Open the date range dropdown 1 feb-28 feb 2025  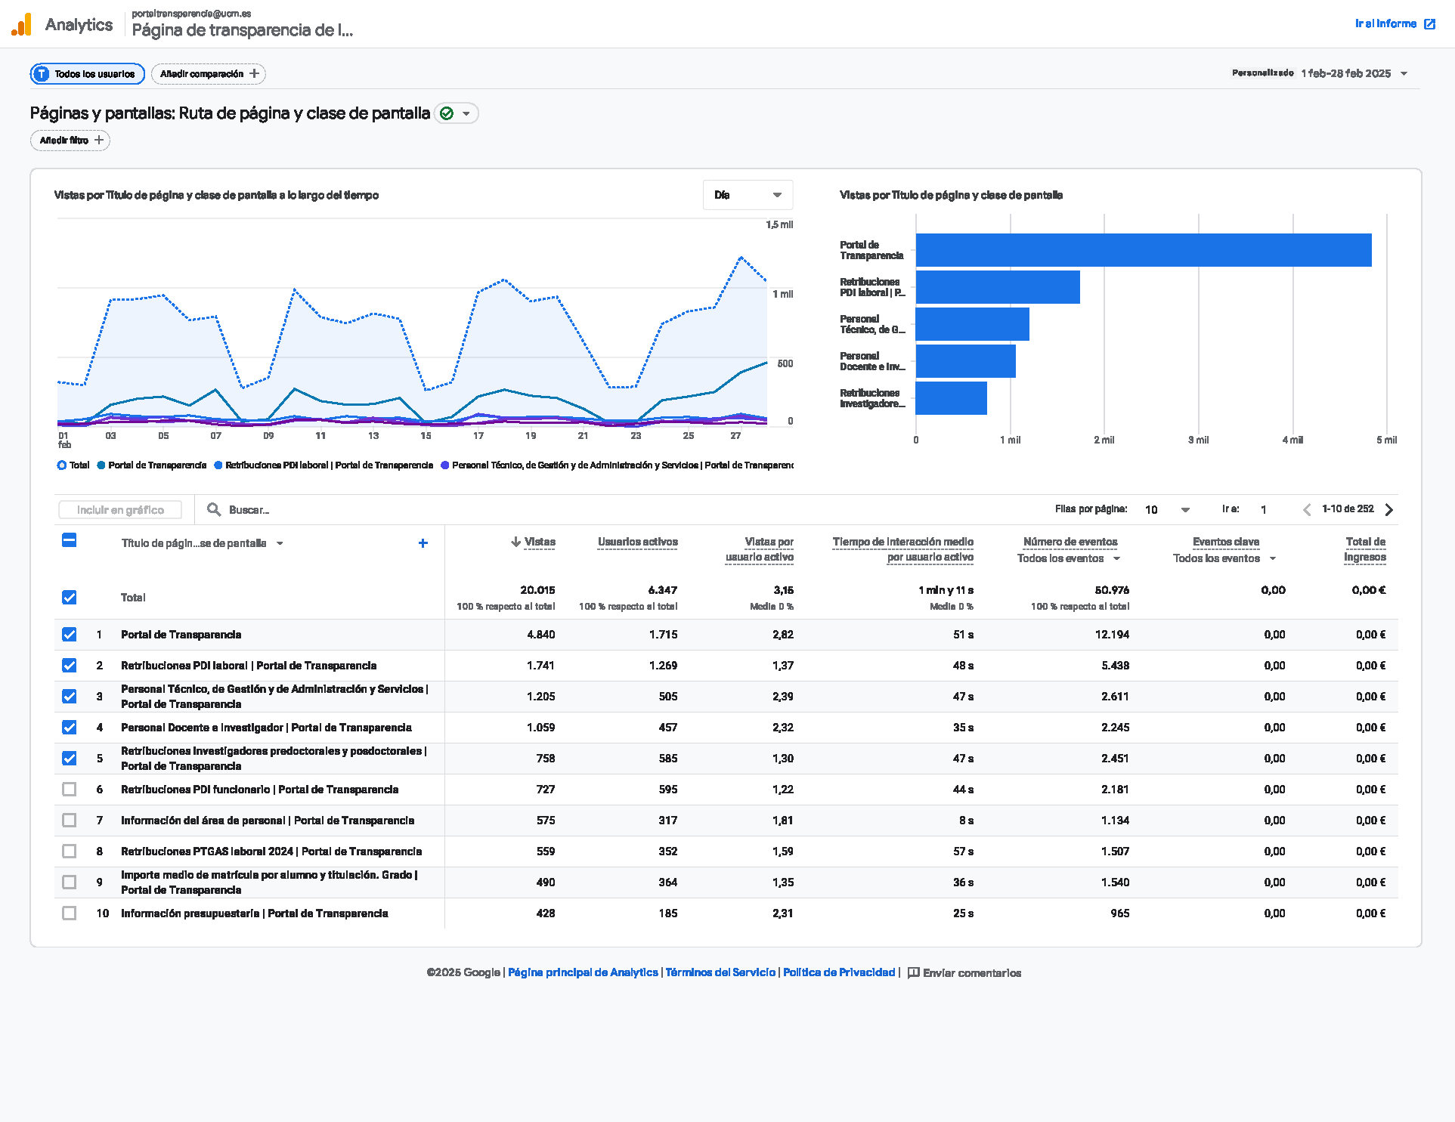coord(1354,73)
